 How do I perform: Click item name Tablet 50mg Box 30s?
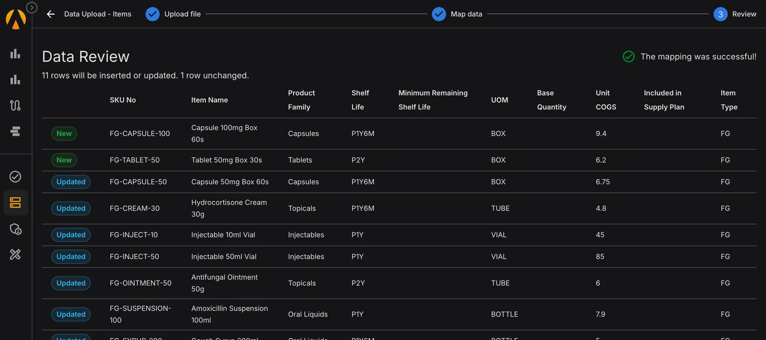click(227, 160)
